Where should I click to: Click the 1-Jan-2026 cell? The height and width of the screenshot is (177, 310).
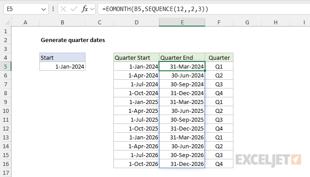pos(136,137)
